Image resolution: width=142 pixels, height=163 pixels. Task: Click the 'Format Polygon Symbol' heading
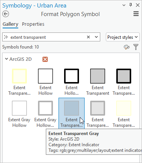tap(70, 14)
